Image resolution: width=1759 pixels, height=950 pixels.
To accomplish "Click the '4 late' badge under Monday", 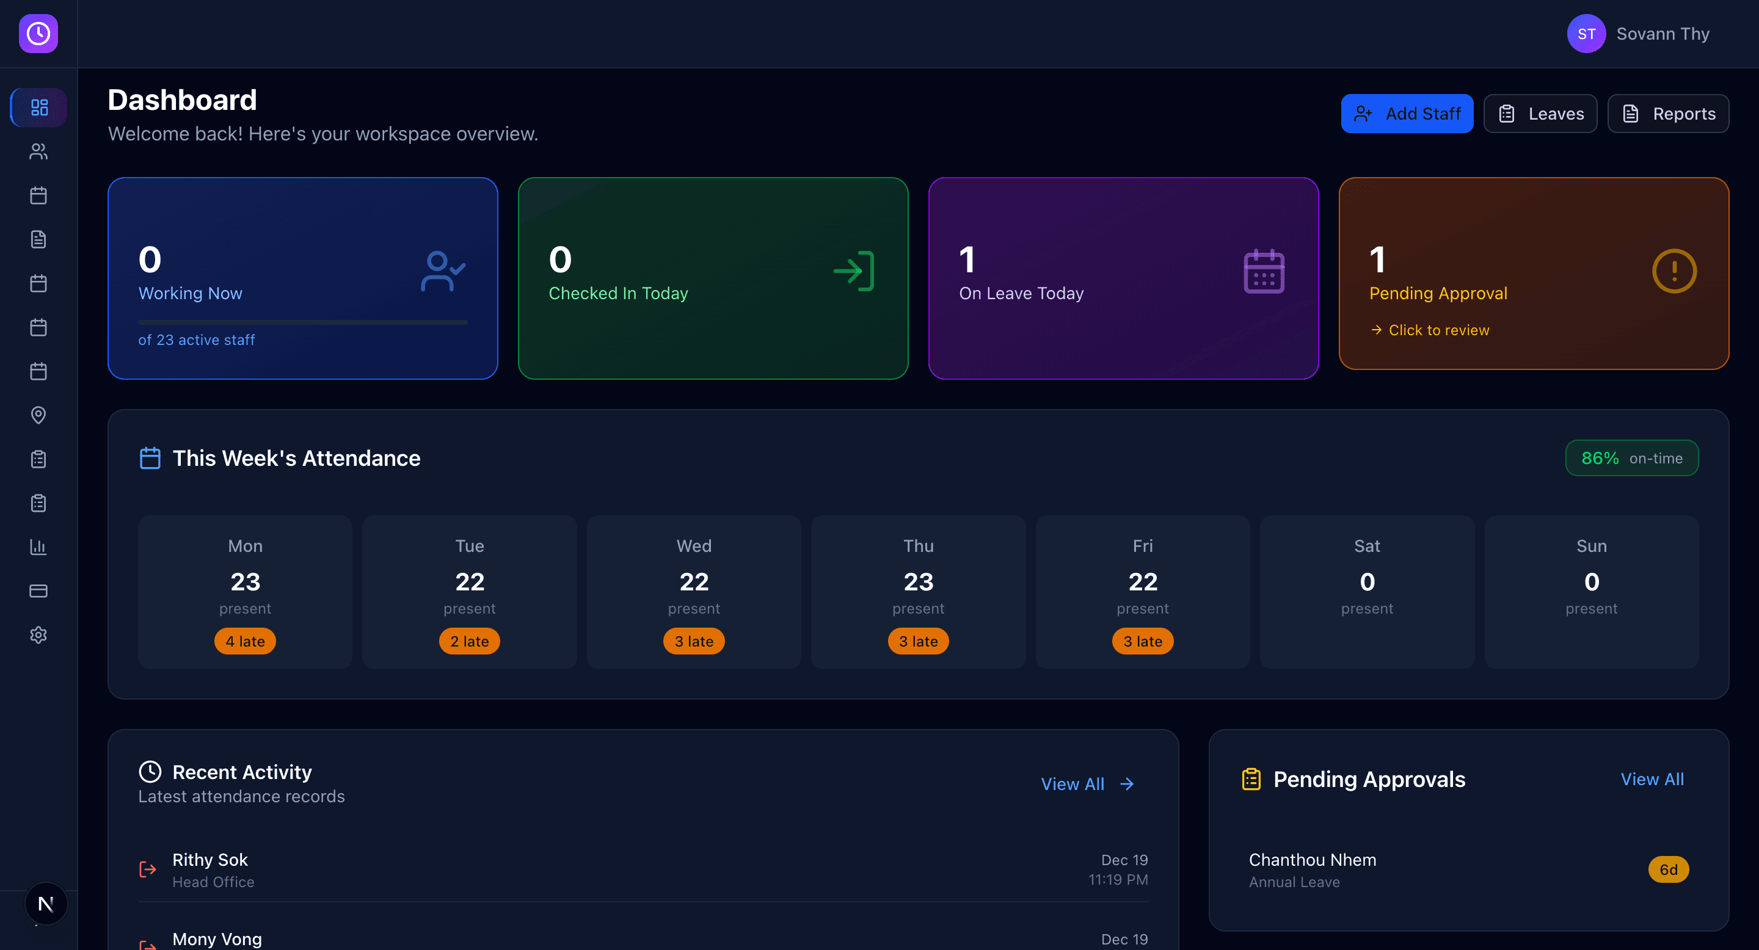I will pyautogui.click(x=244, y=641).
